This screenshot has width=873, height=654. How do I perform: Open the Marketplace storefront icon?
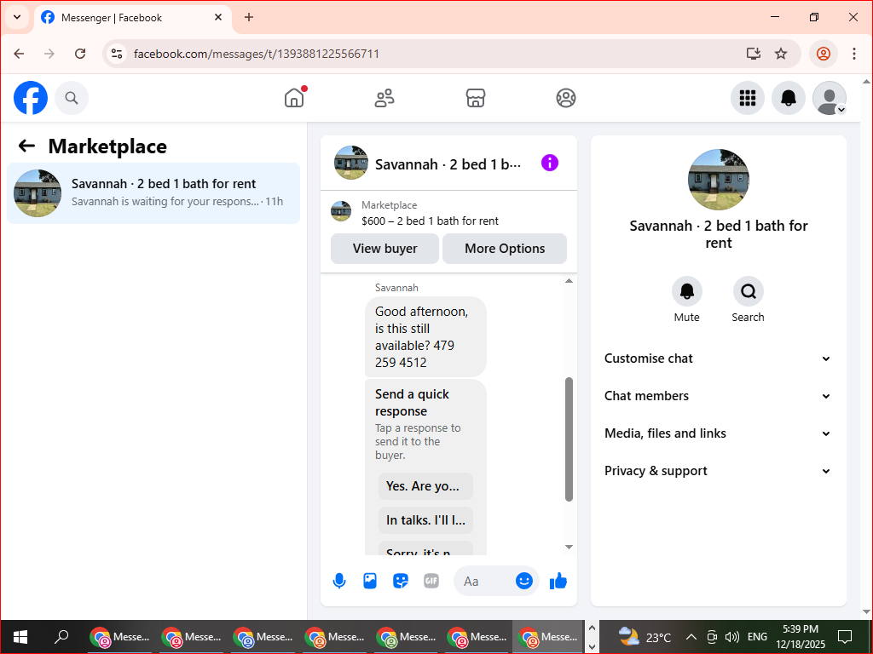coord(476,98)
